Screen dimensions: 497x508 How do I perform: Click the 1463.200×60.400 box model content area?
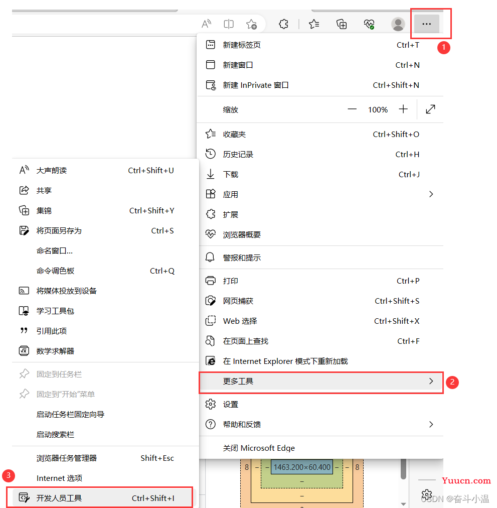coord(302,467)
